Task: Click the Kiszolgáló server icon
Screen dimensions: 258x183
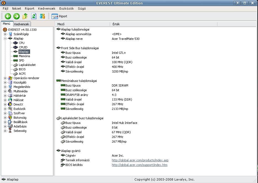Action: point(10,82)
